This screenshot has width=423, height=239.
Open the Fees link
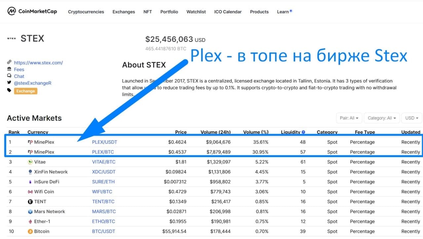[19, 70]
